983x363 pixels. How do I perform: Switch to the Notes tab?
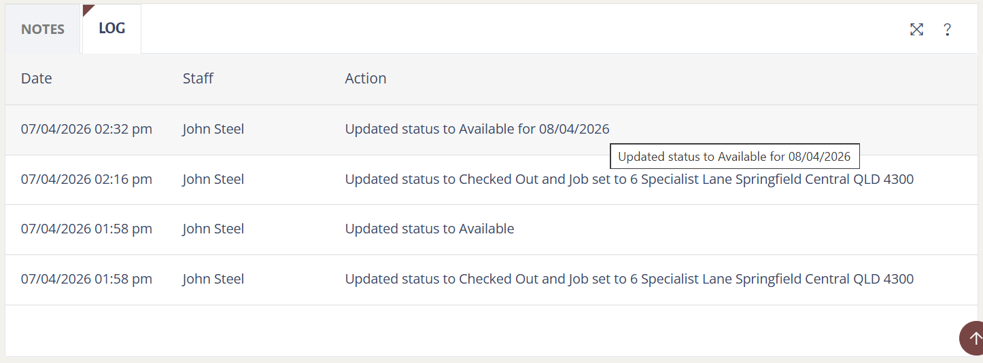(x=43, y=29)
